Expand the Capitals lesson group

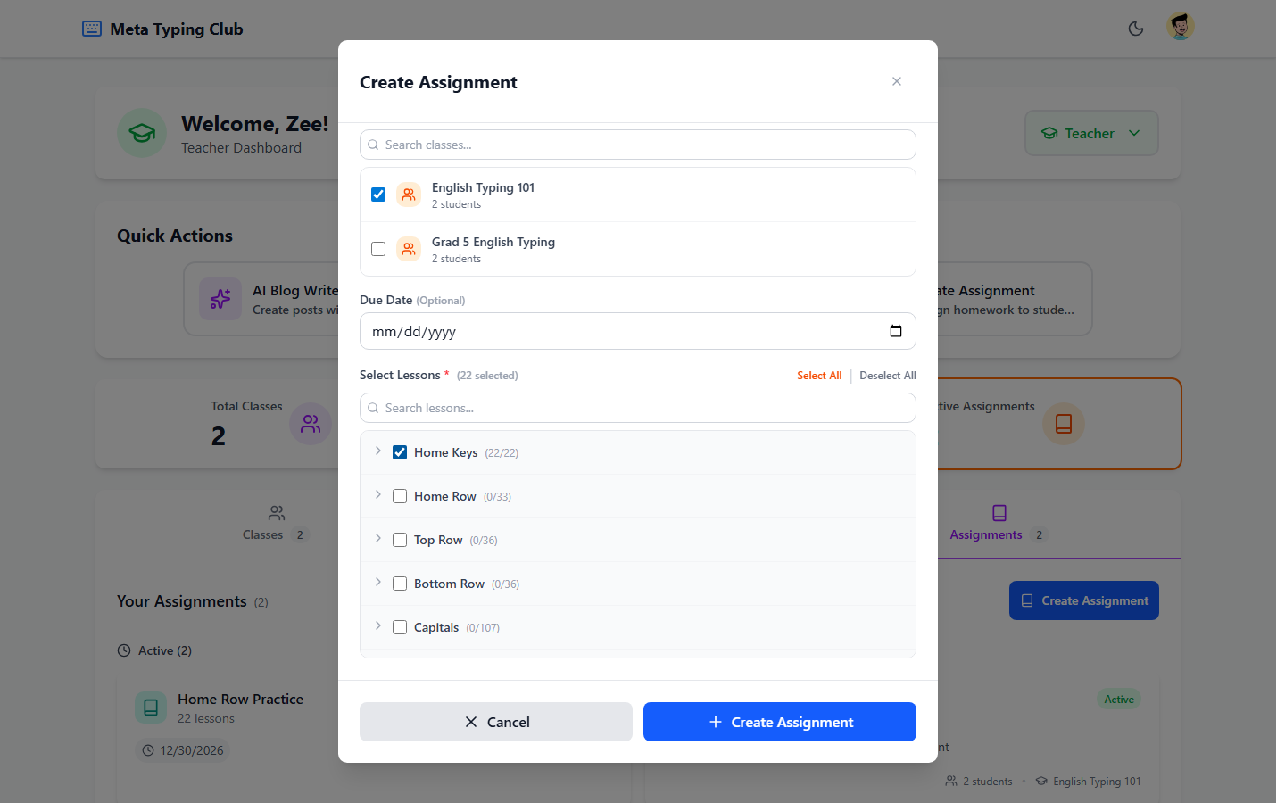click(x=378, y=626)
